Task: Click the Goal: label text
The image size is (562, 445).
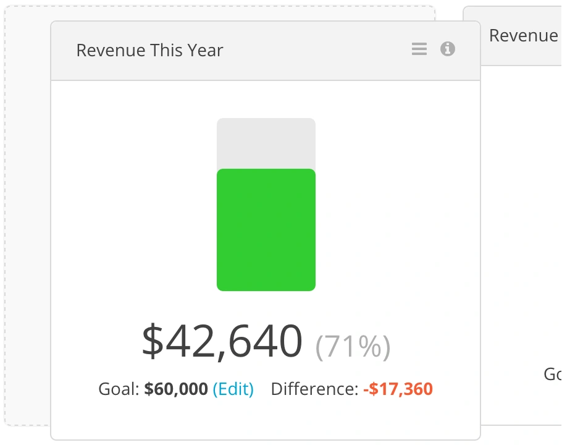Action: click(x=119, y=389)
